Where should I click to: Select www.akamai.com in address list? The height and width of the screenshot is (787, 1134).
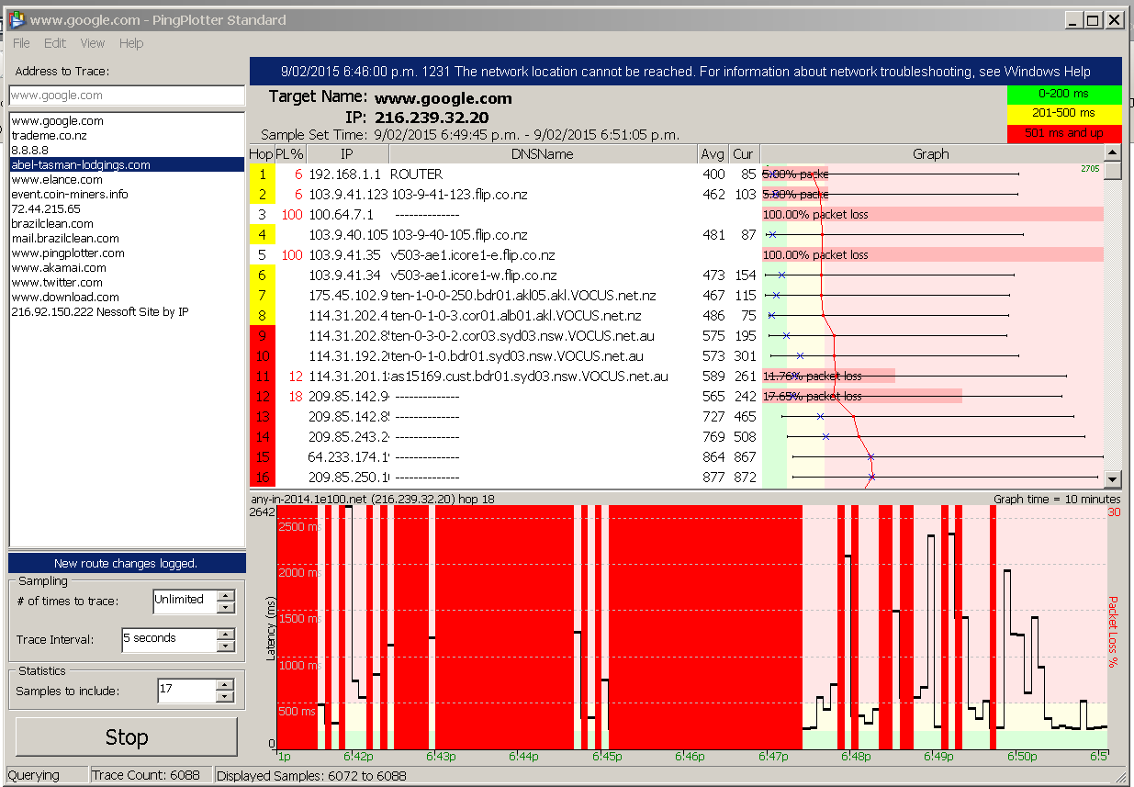click(127, 268)
